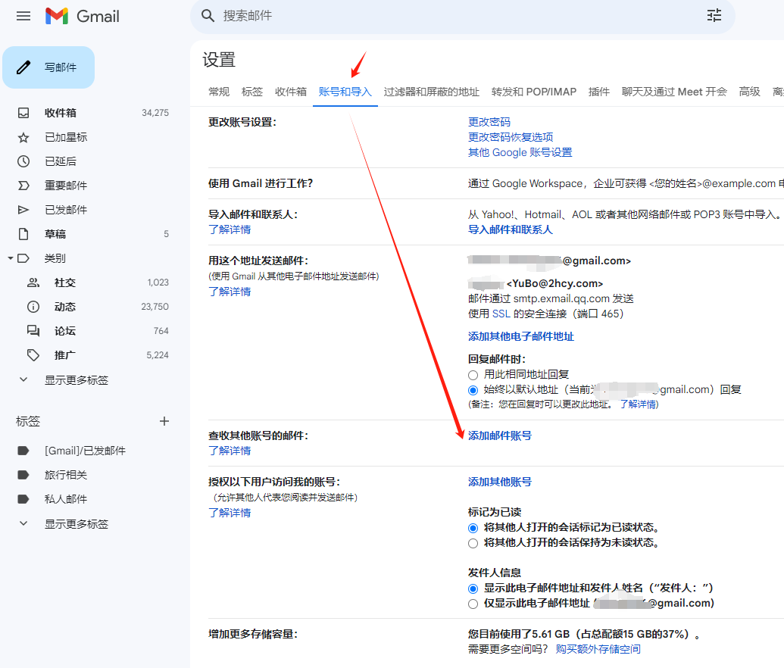Select 用此相同地址回复 radio option
The width and height of the screenshot is (784, 668).
[473, 375]
